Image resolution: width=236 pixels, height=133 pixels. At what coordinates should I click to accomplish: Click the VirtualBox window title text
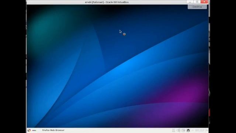point(107,2)
